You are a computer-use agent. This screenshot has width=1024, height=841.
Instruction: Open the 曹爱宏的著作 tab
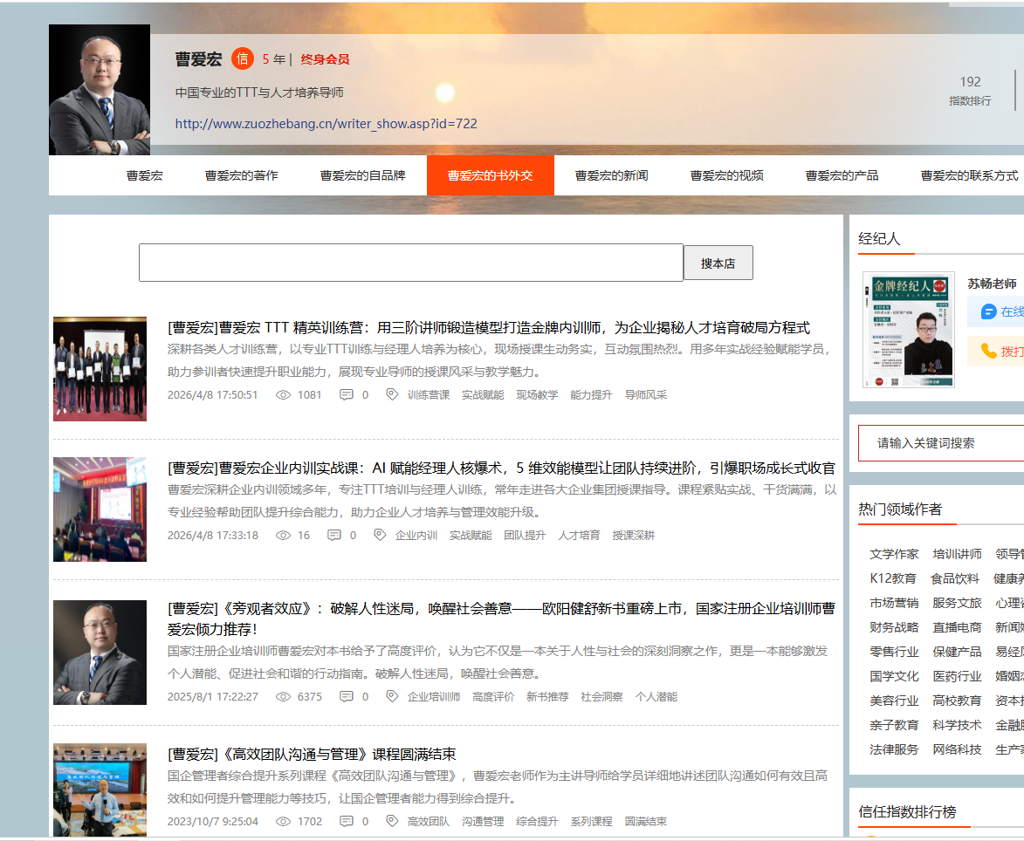(242, 175)
